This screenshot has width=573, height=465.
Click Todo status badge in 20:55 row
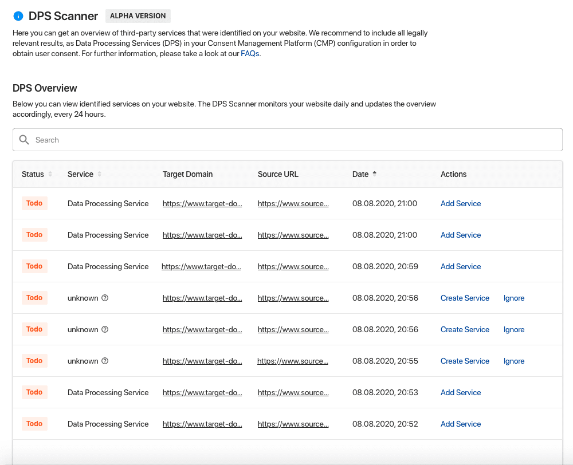coord(34,361)
